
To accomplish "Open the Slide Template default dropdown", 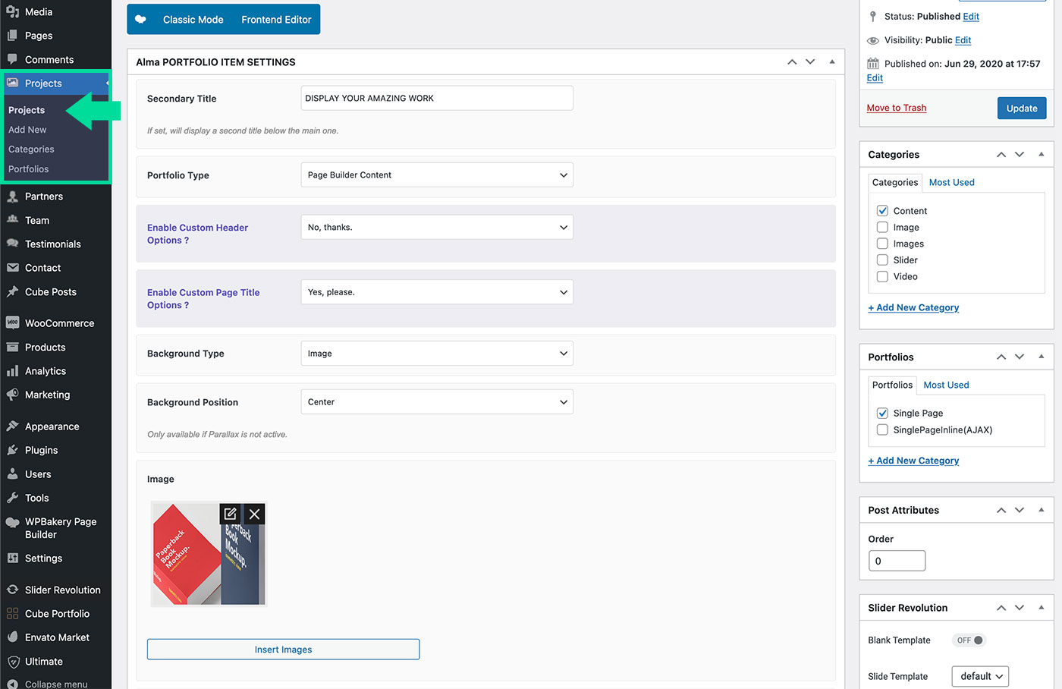I will point(980,676).
